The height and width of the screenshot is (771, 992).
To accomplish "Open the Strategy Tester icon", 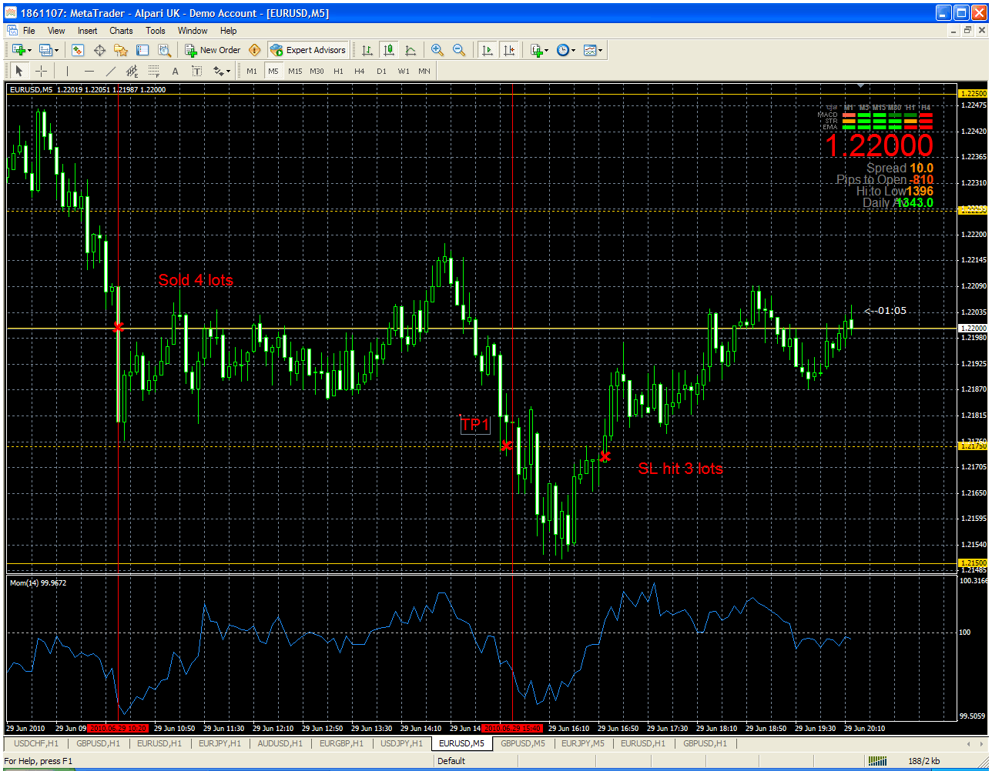I will point(164,50).
